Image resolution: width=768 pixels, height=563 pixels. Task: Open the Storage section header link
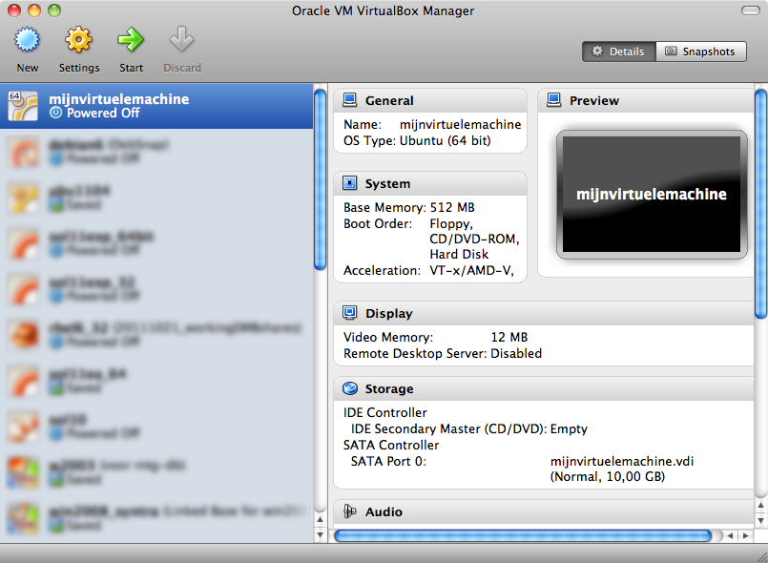pos(389,389)
